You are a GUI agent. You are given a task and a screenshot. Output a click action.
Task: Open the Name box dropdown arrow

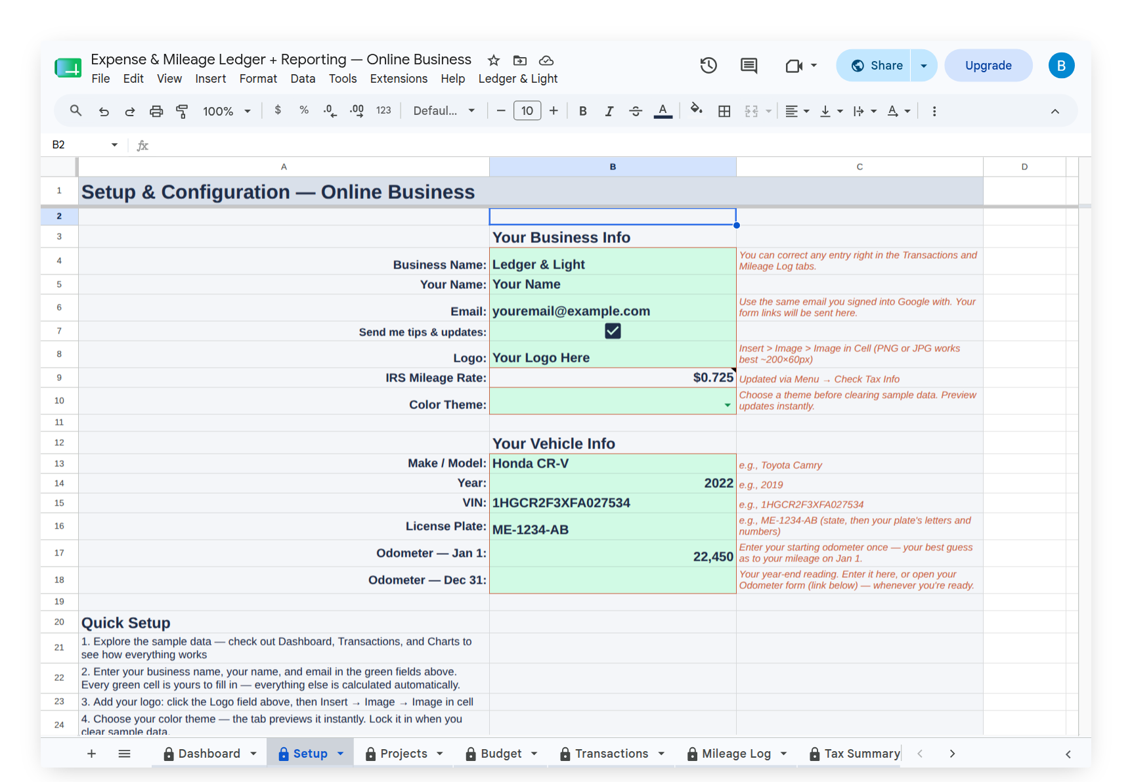tap(114, 144)
